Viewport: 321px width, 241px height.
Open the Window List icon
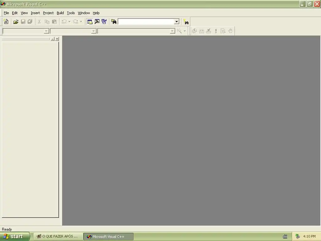point(104,22)
